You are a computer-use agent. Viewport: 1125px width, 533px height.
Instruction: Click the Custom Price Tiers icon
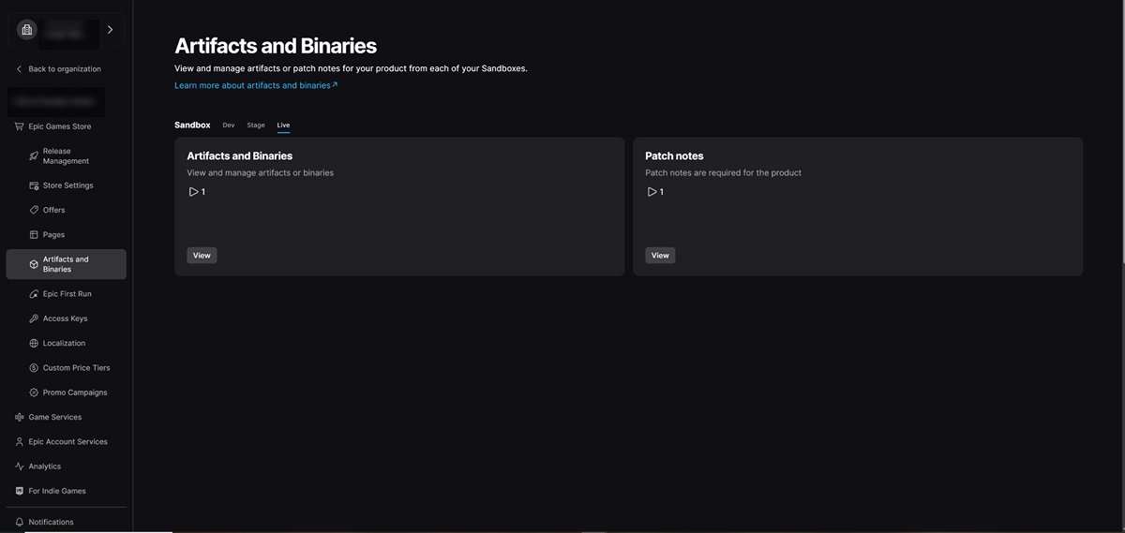(x=34, y=368)
